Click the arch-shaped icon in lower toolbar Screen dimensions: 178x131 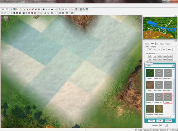tap(56, 13)
